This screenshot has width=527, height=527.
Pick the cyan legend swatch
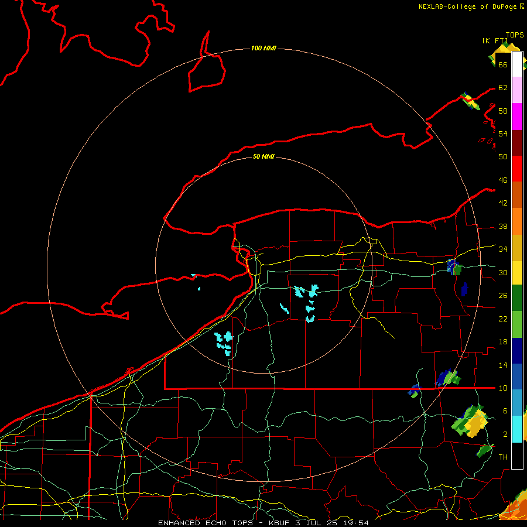[x=517, y=429]
